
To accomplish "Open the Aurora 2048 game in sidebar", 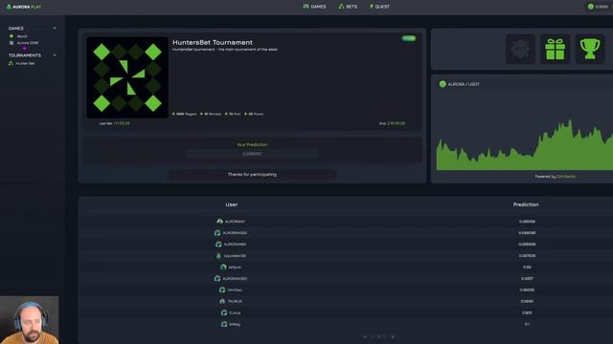I will pyautogui.click(x=24, y=43).
